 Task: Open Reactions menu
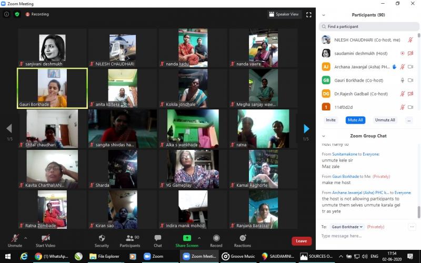243,240
